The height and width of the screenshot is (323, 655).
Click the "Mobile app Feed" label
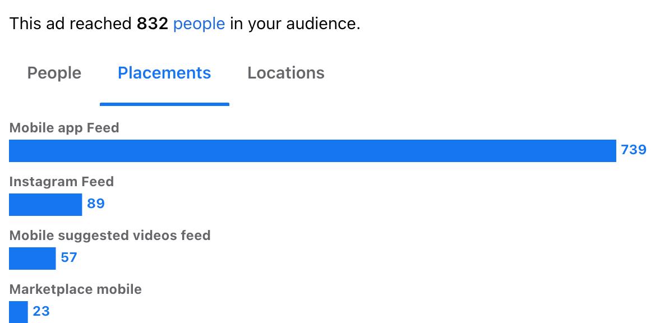[64, 128]
